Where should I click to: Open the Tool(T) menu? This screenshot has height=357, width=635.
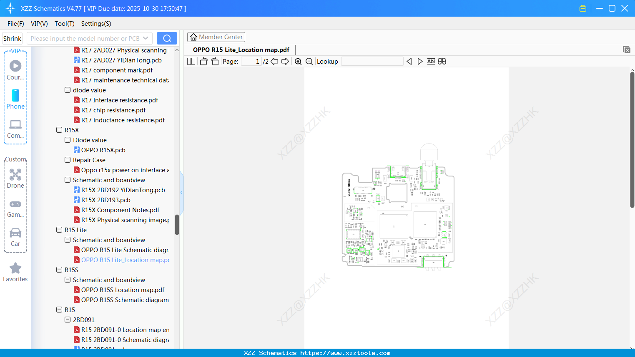[x=64, y=24]
